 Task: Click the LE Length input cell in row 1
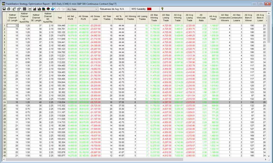(12, 25)
